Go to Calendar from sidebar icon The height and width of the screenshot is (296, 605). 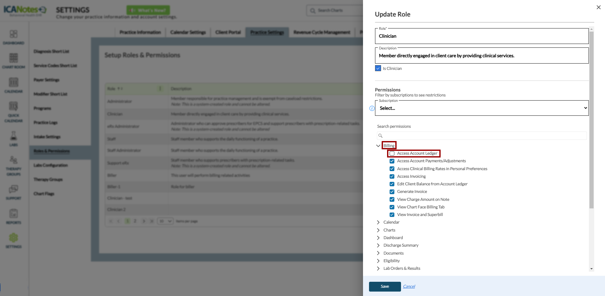point(13,83)
